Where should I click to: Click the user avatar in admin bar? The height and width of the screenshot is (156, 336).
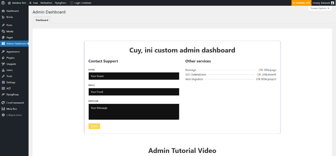coord(333,3)
